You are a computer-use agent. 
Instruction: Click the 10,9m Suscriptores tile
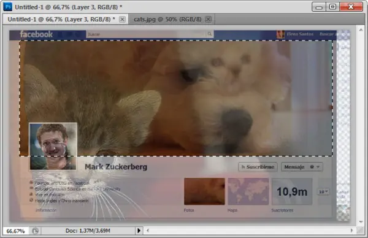tap(292, 191)
